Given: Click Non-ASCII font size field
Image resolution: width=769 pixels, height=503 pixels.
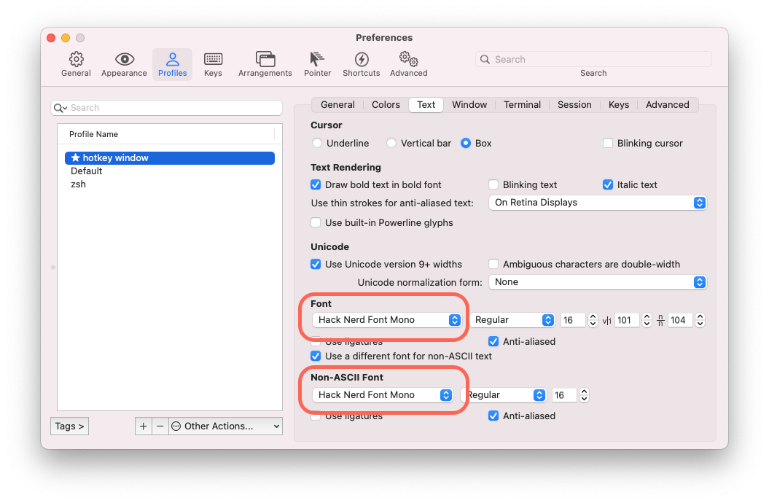Looking at the screenshot, I should click(564, 395).
